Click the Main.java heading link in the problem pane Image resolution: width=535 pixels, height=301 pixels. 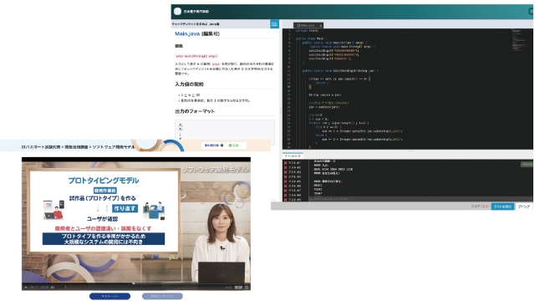coord(187,33)
